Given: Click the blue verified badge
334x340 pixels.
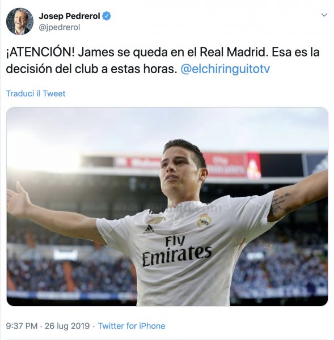Looking at the screenshot, I should pyautogui.click(x=107, y=16).
